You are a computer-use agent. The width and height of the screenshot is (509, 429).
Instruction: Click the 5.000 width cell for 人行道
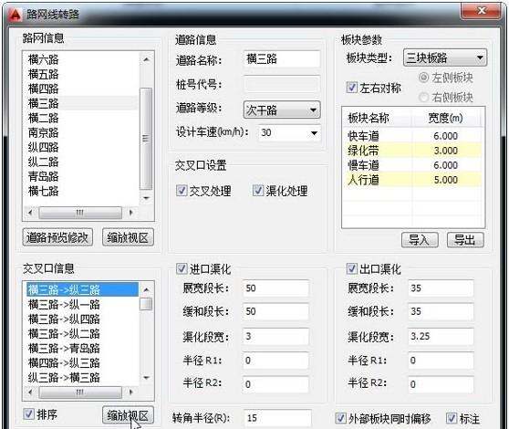(x=446, y=180)
